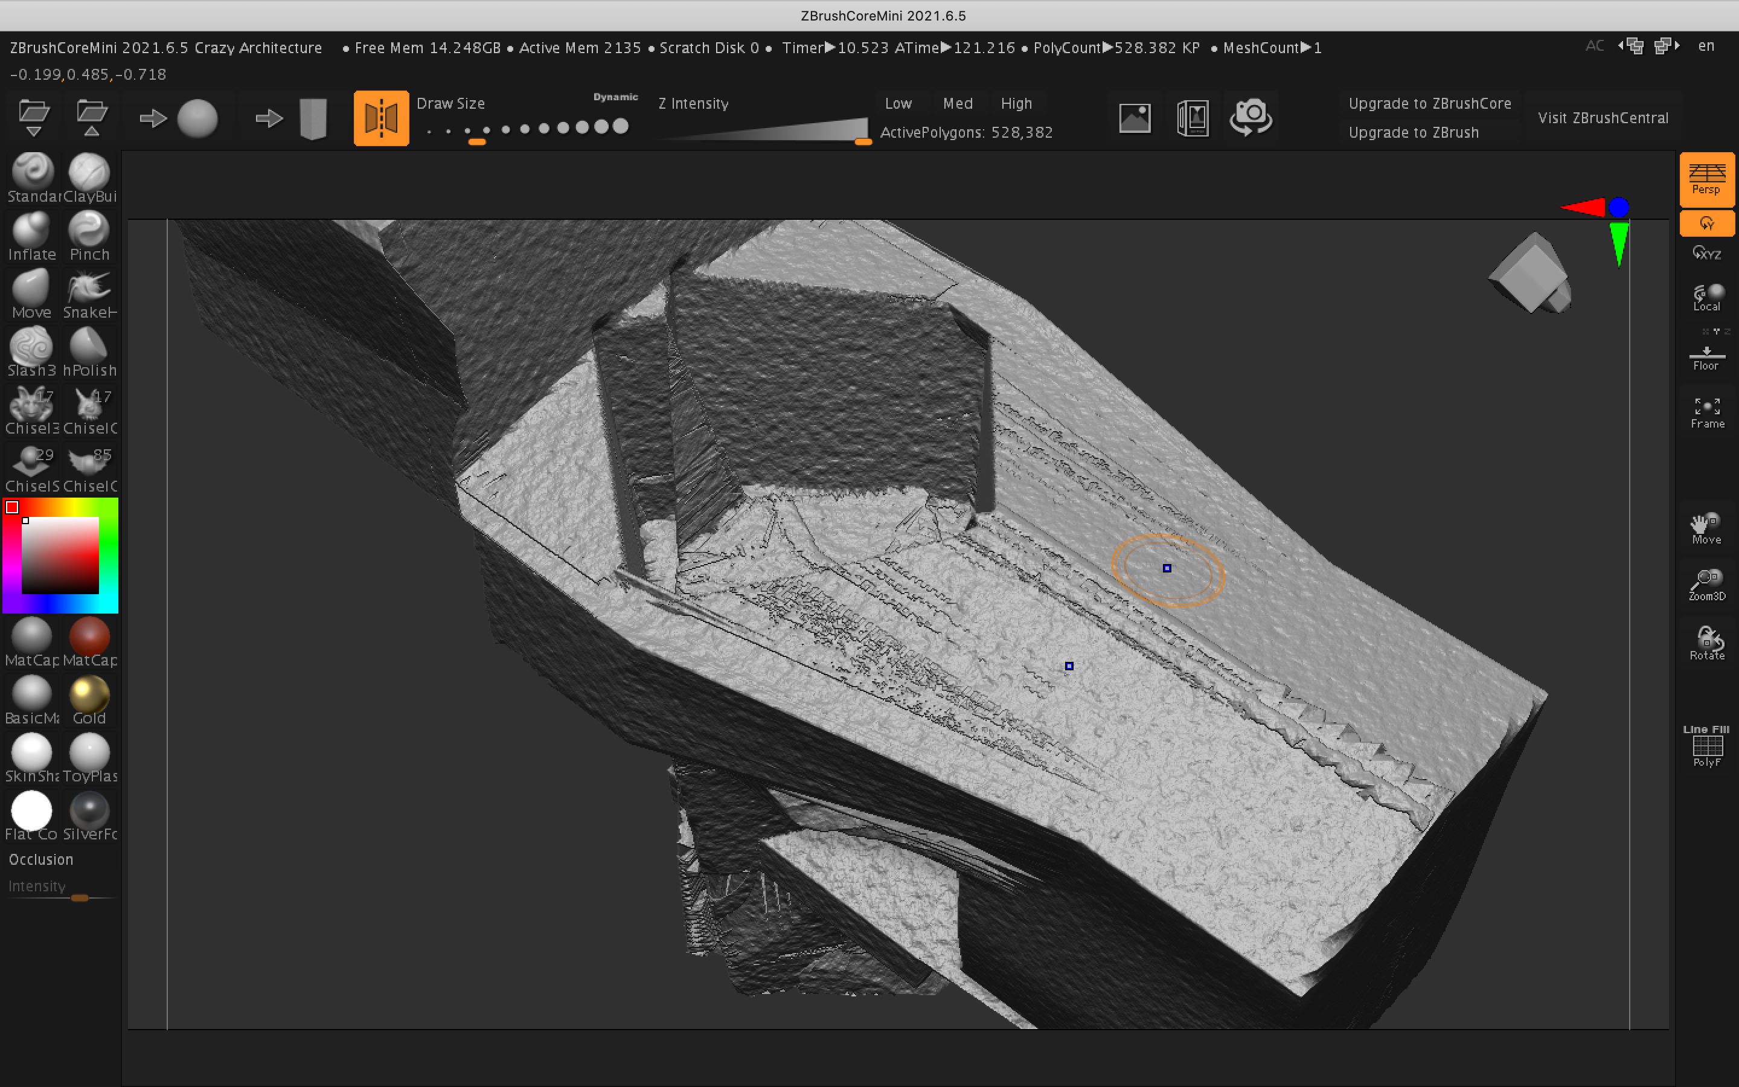Click Upgrade to ZBrushCore
Viewport: 1739px width, 1087px height.
(x=1430, y=103)
